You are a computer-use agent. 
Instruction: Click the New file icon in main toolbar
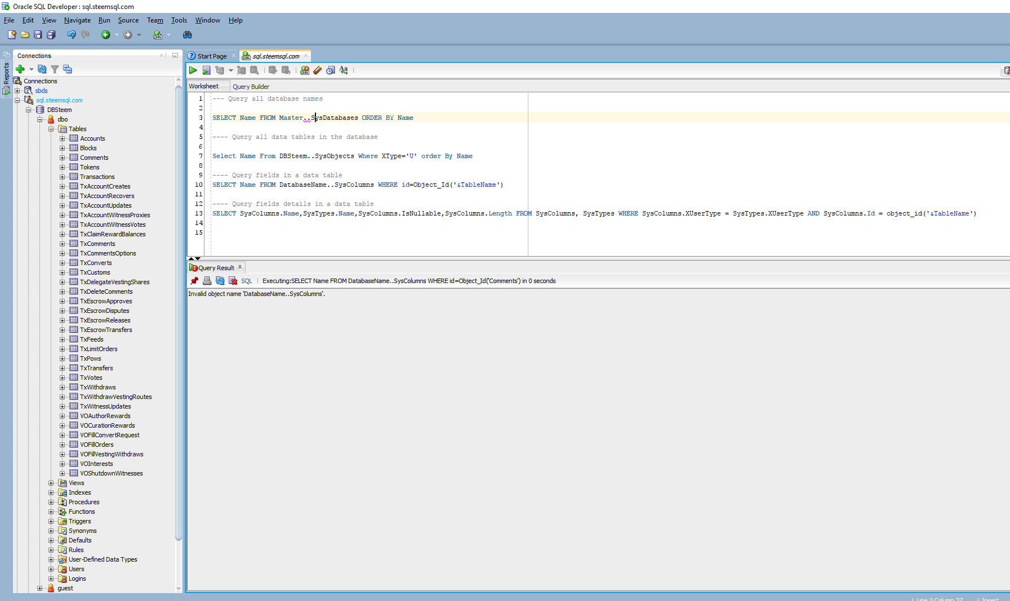tap(12, 35)
